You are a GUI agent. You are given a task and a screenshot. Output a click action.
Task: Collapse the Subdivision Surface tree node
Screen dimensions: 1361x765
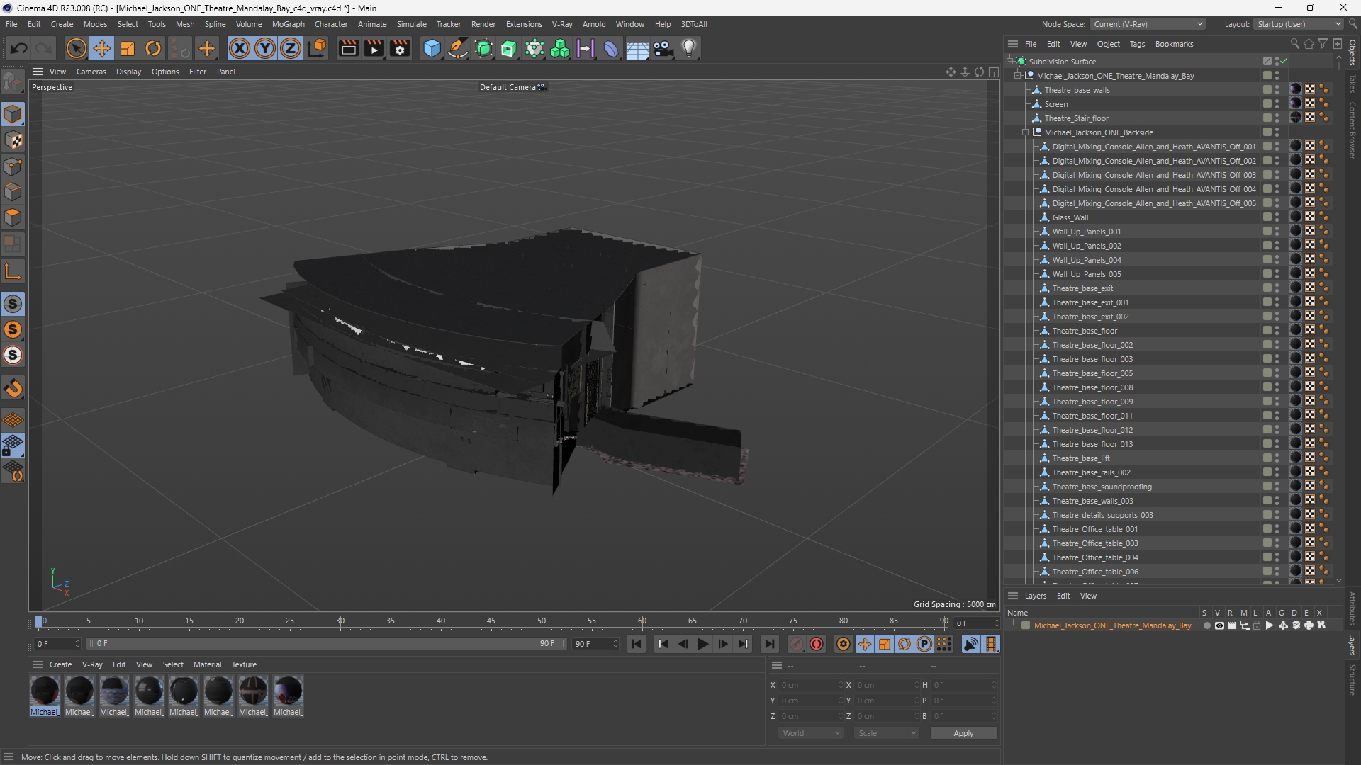click(x=1011, y=62)
